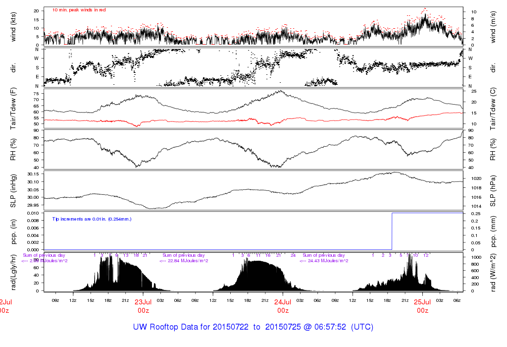Click the 'SLP (hPa)' axis label
The image size is (507, 347).
[x=493, y=191]
